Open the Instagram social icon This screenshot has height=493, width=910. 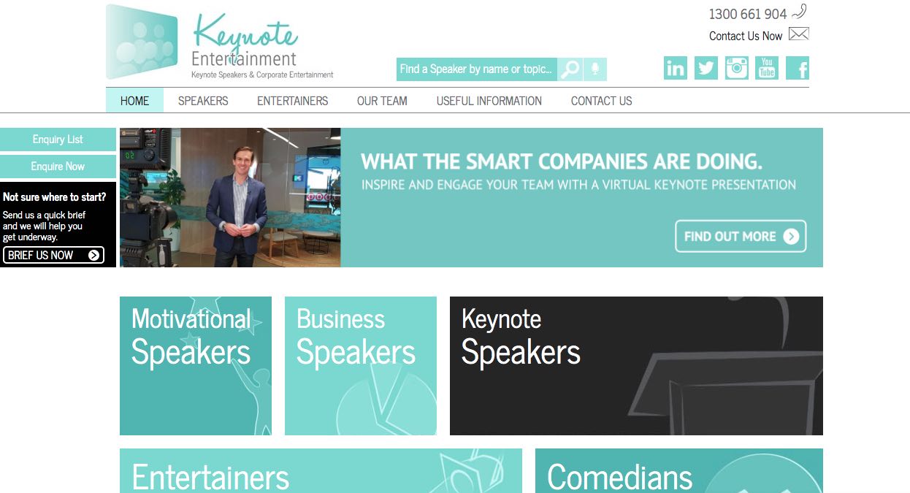point(737,68)
